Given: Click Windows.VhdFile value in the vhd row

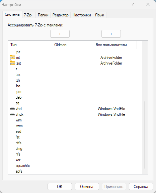Looking at the screenshot, I should point(111,109).
